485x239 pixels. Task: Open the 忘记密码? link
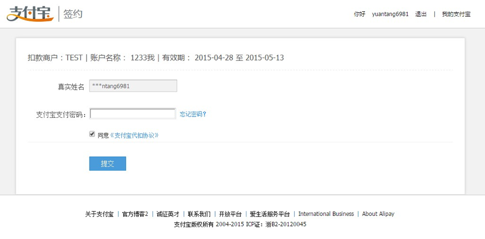193,114
